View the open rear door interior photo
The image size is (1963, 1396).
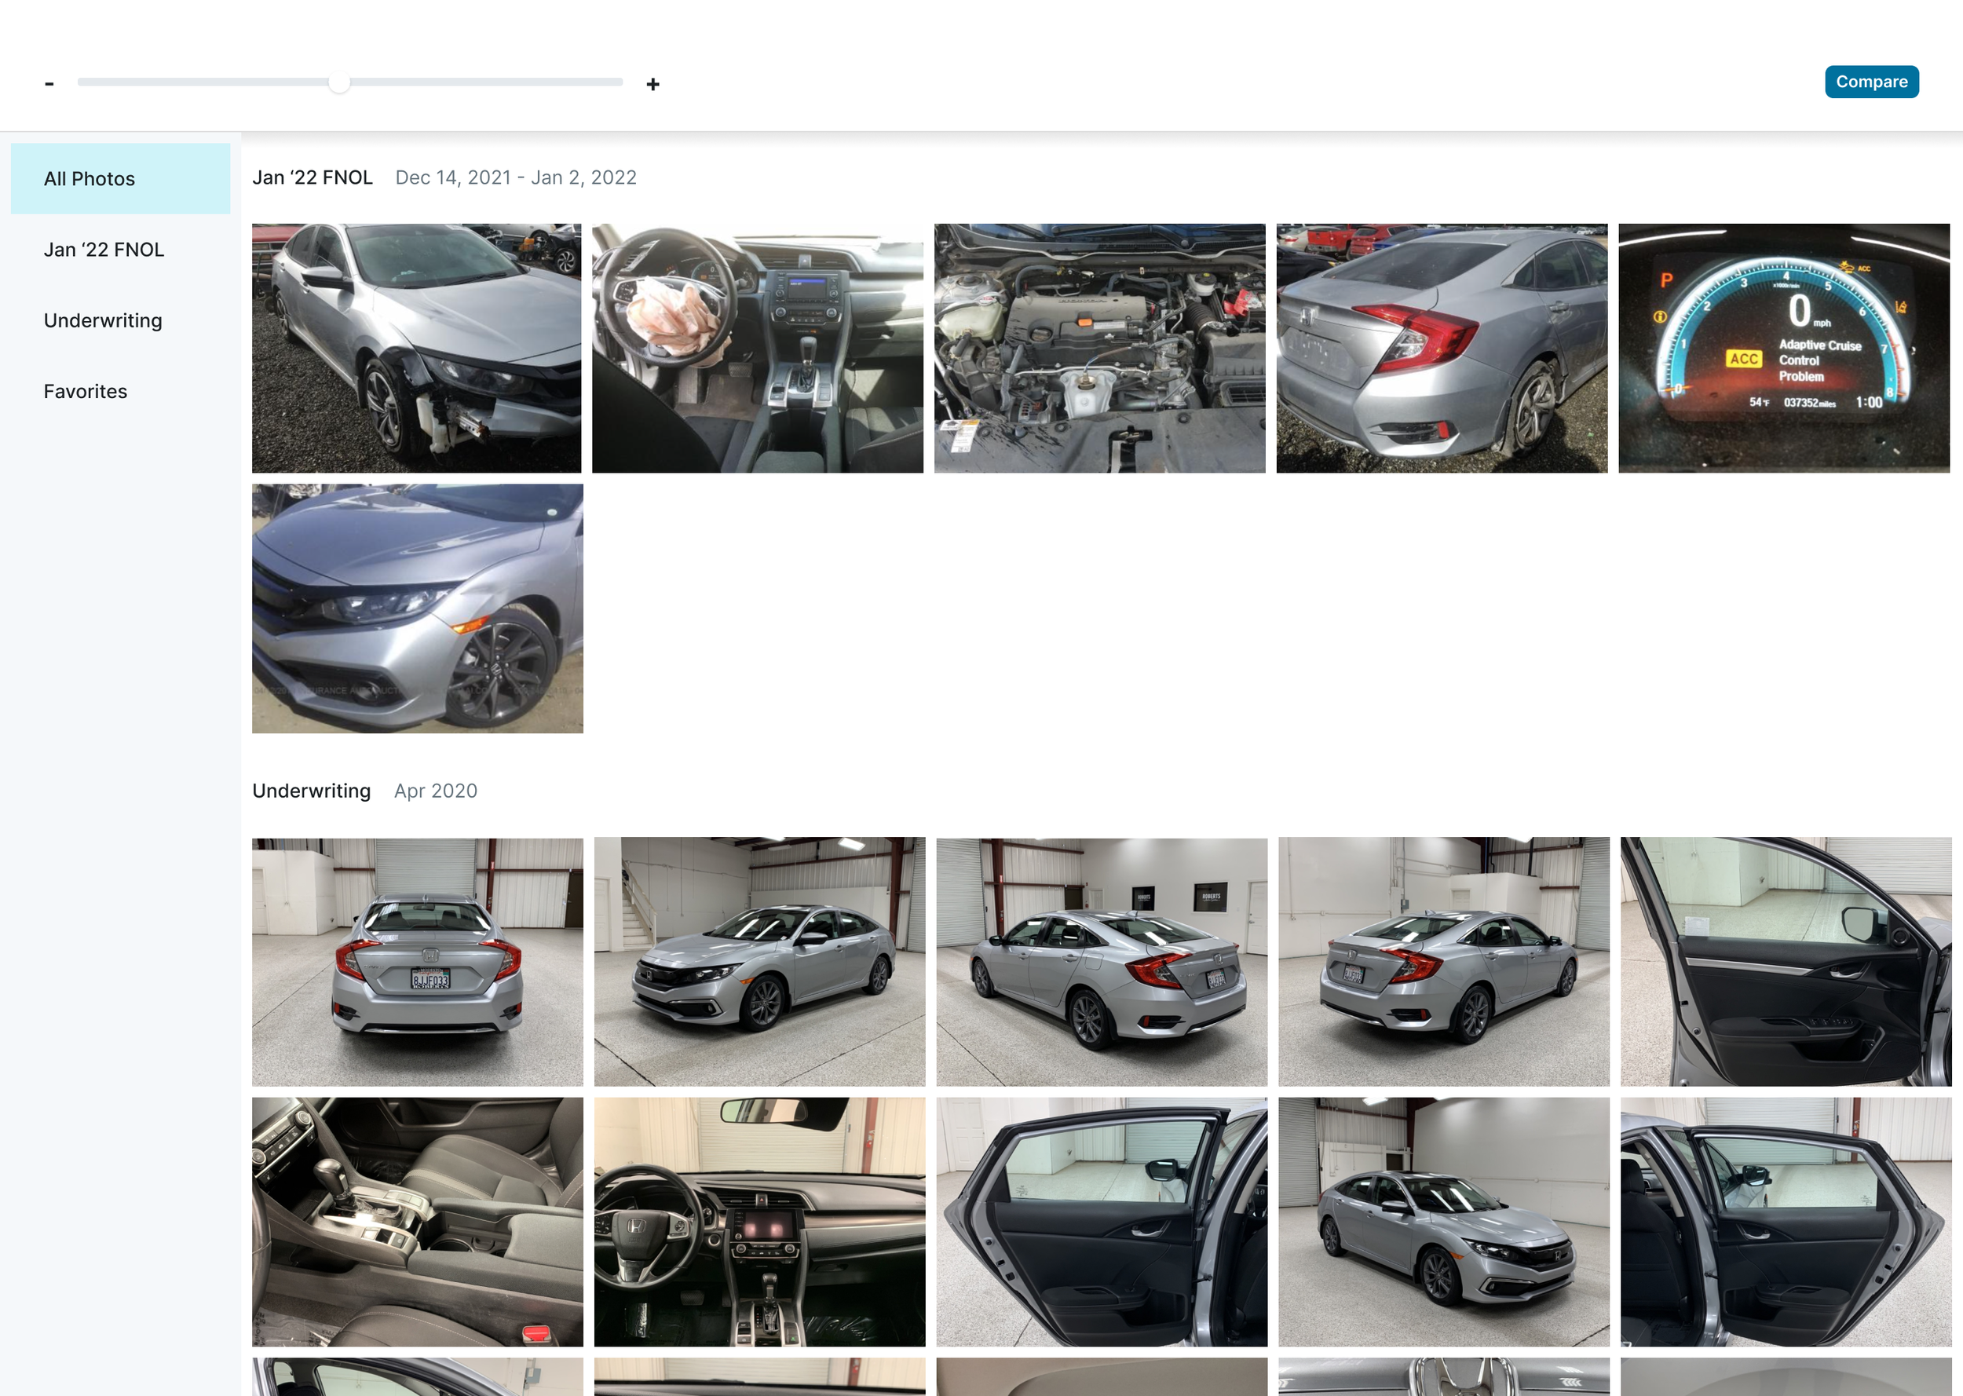1101,1222
